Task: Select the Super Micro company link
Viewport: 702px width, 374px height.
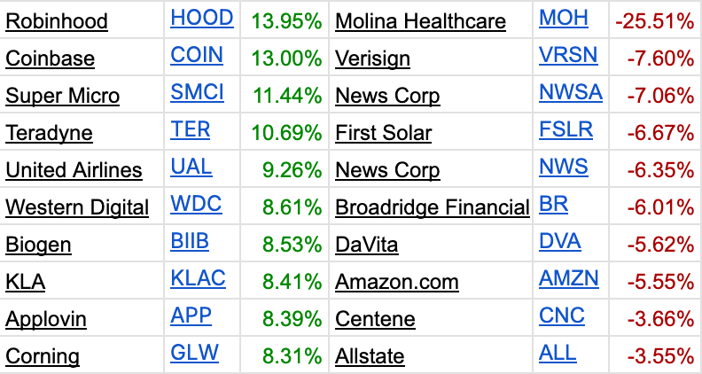Action: click(62, 96)
